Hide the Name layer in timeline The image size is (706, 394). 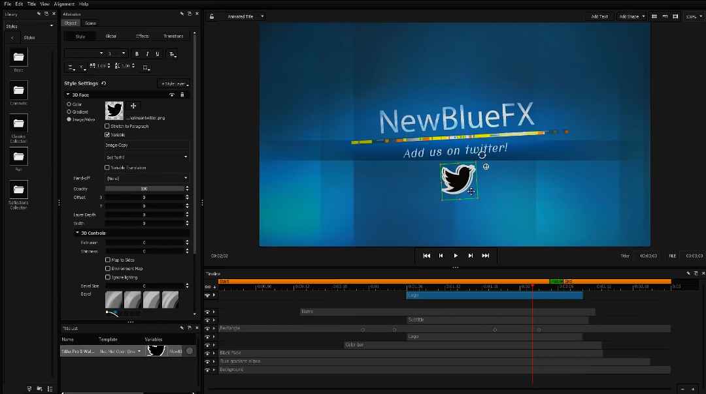point(208,312)
